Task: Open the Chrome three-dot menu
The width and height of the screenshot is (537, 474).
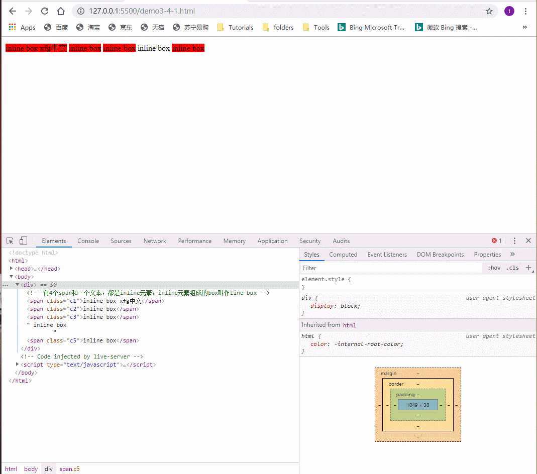Action: 525,11
